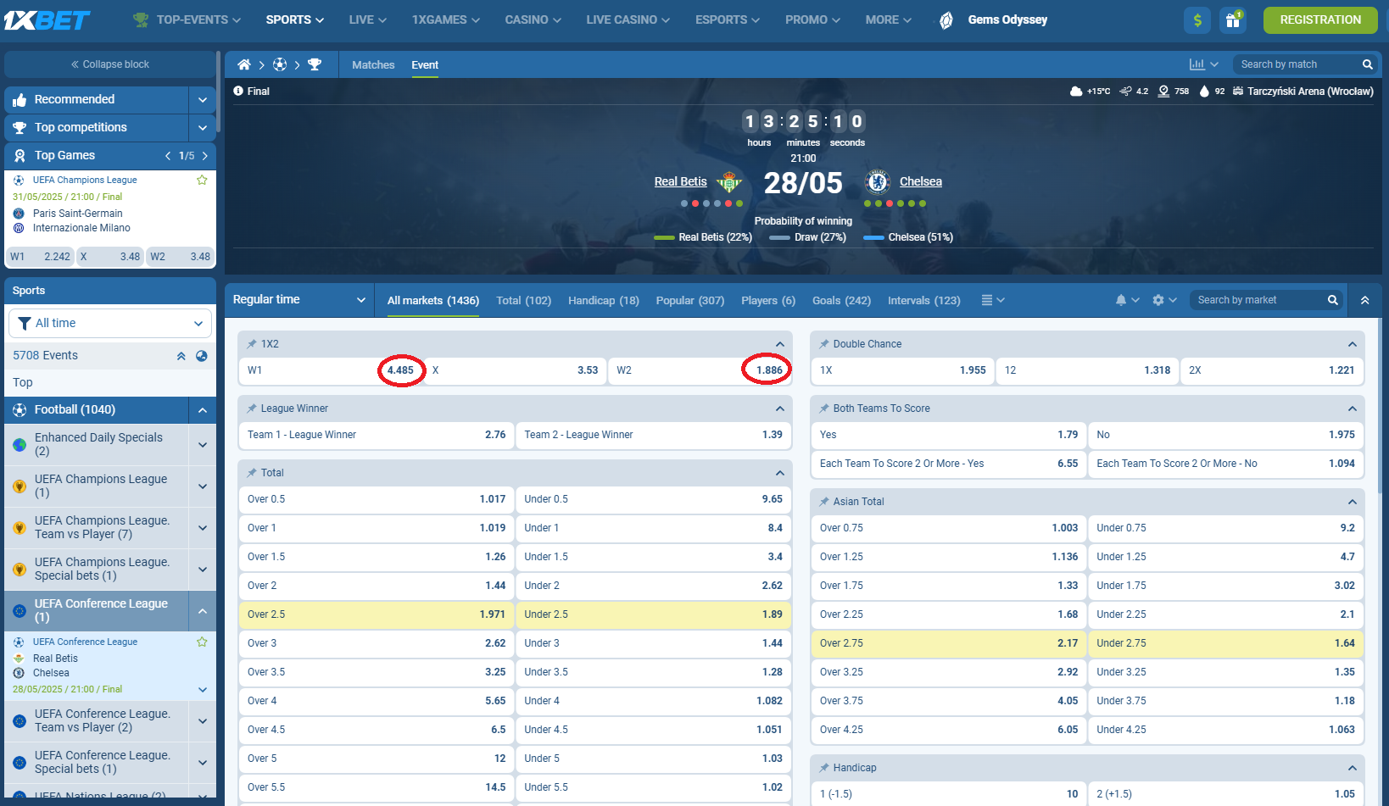Click the trophy breadcrumb icon
1389x806 pixels.
pyautogui.click(x=315, y=64)
